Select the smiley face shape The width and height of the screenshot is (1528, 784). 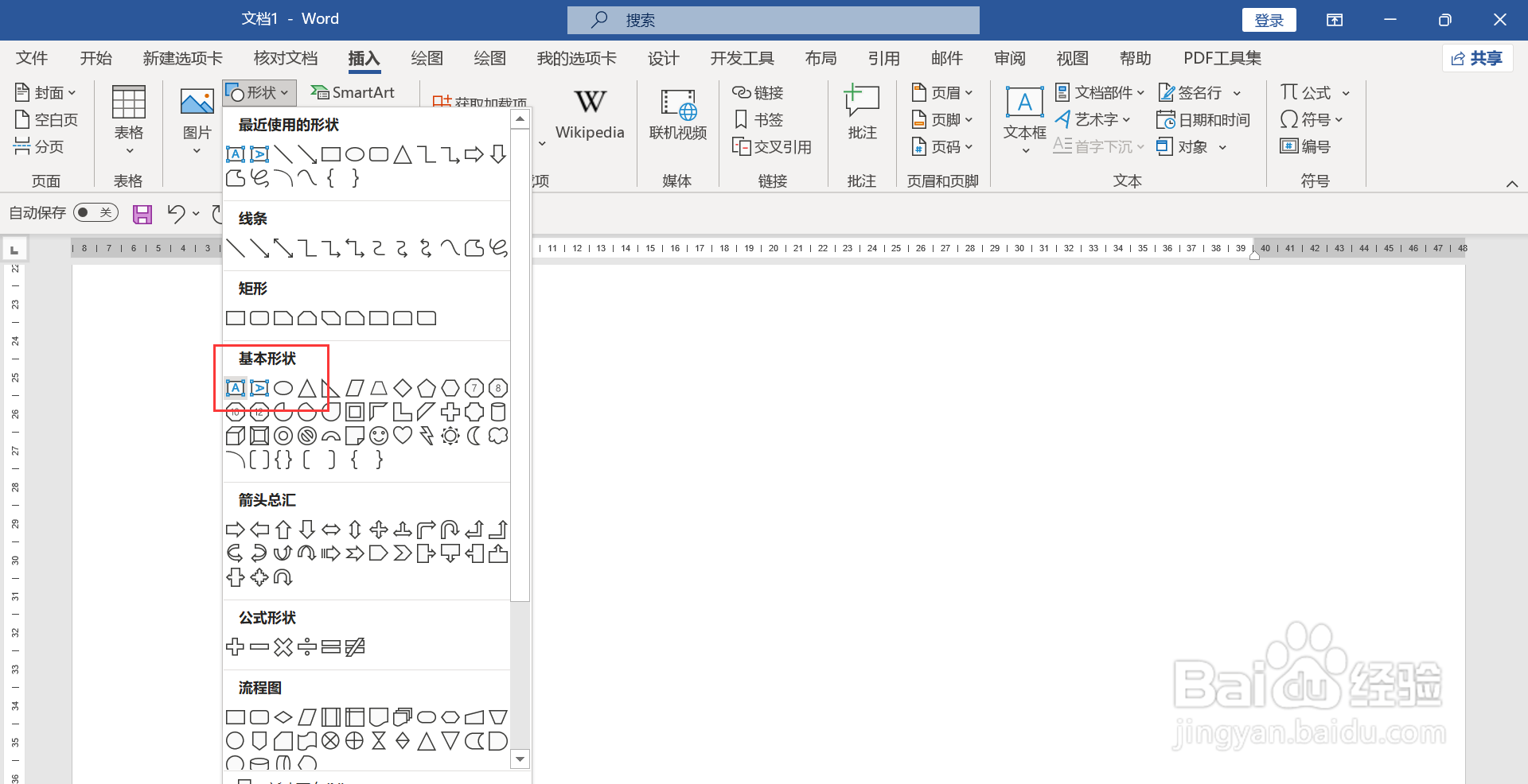[x=378, y=436]
